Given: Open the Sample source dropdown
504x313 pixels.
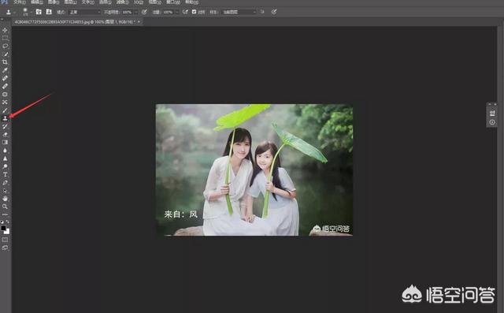Looking at the screenshot, I should [239, 12].
